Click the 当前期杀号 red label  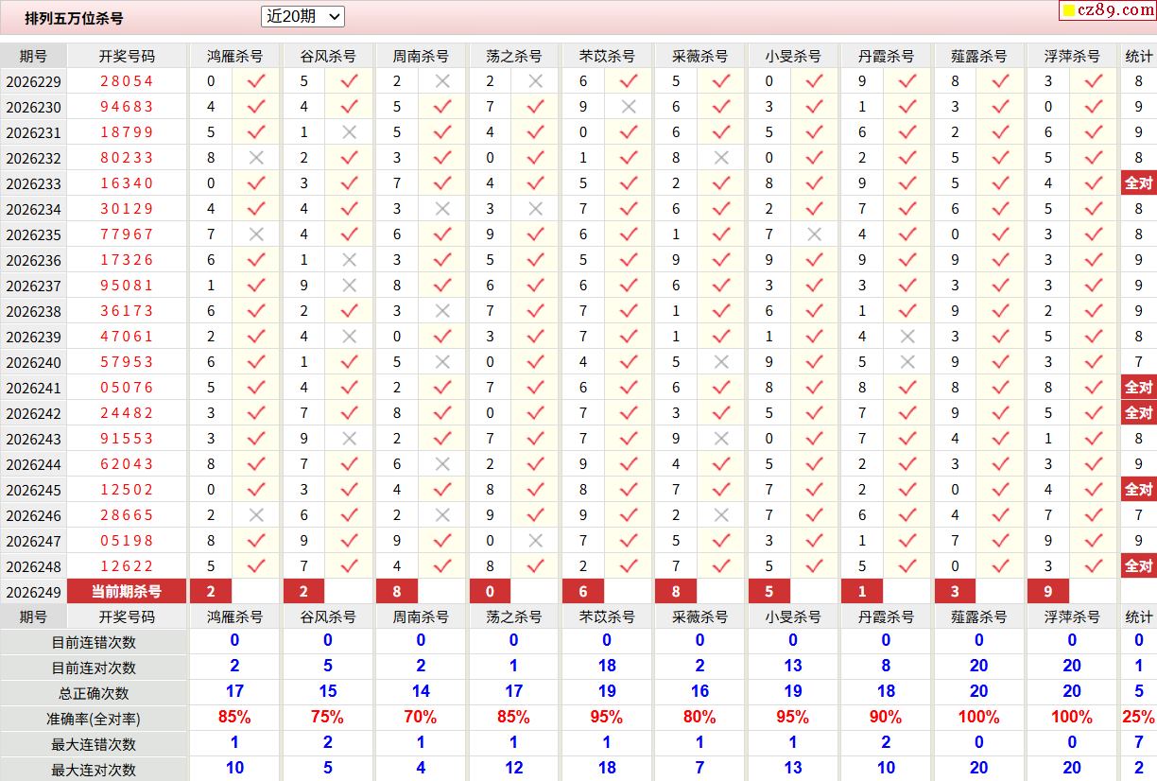click(127, 592)
